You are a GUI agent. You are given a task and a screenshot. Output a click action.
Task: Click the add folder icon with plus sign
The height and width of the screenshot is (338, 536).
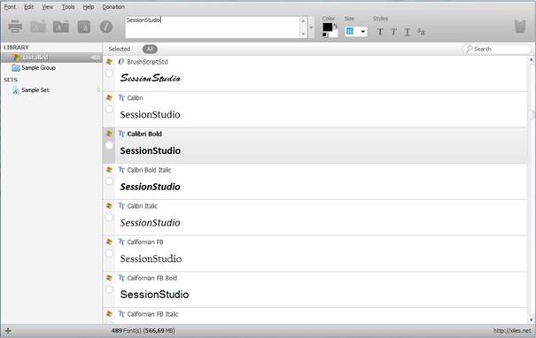coord(38,27)
